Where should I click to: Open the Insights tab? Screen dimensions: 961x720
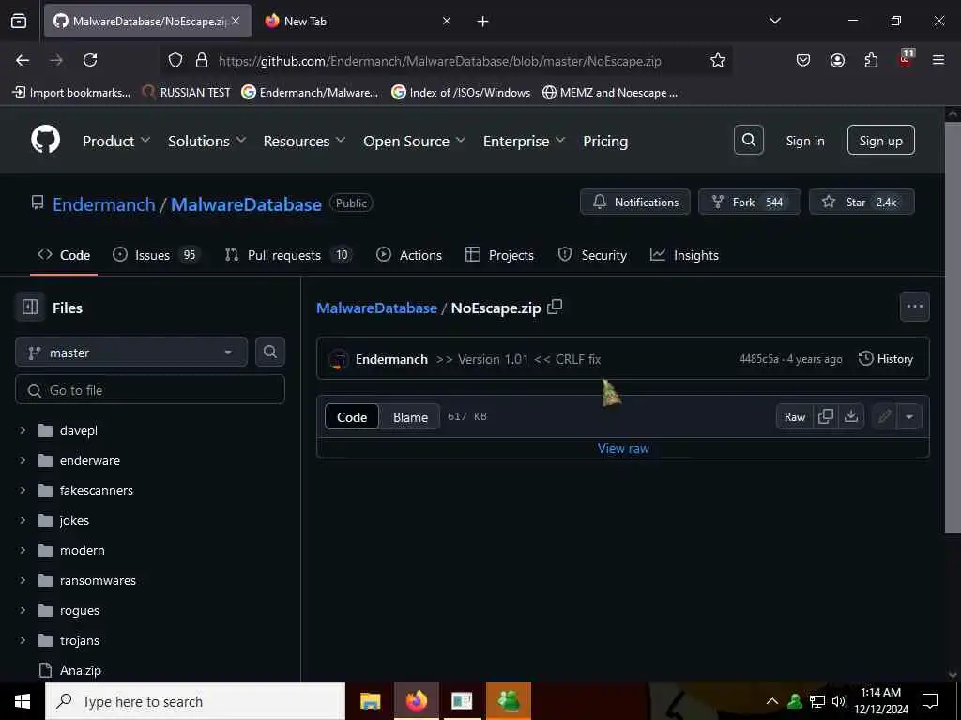[x=684, y=255]
